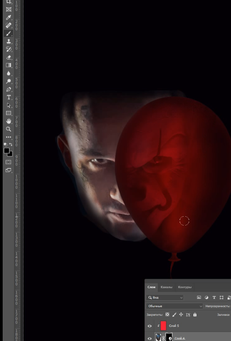Select the Blur tool
Viewport: 231px width, 341px height.
pos(8,73)
